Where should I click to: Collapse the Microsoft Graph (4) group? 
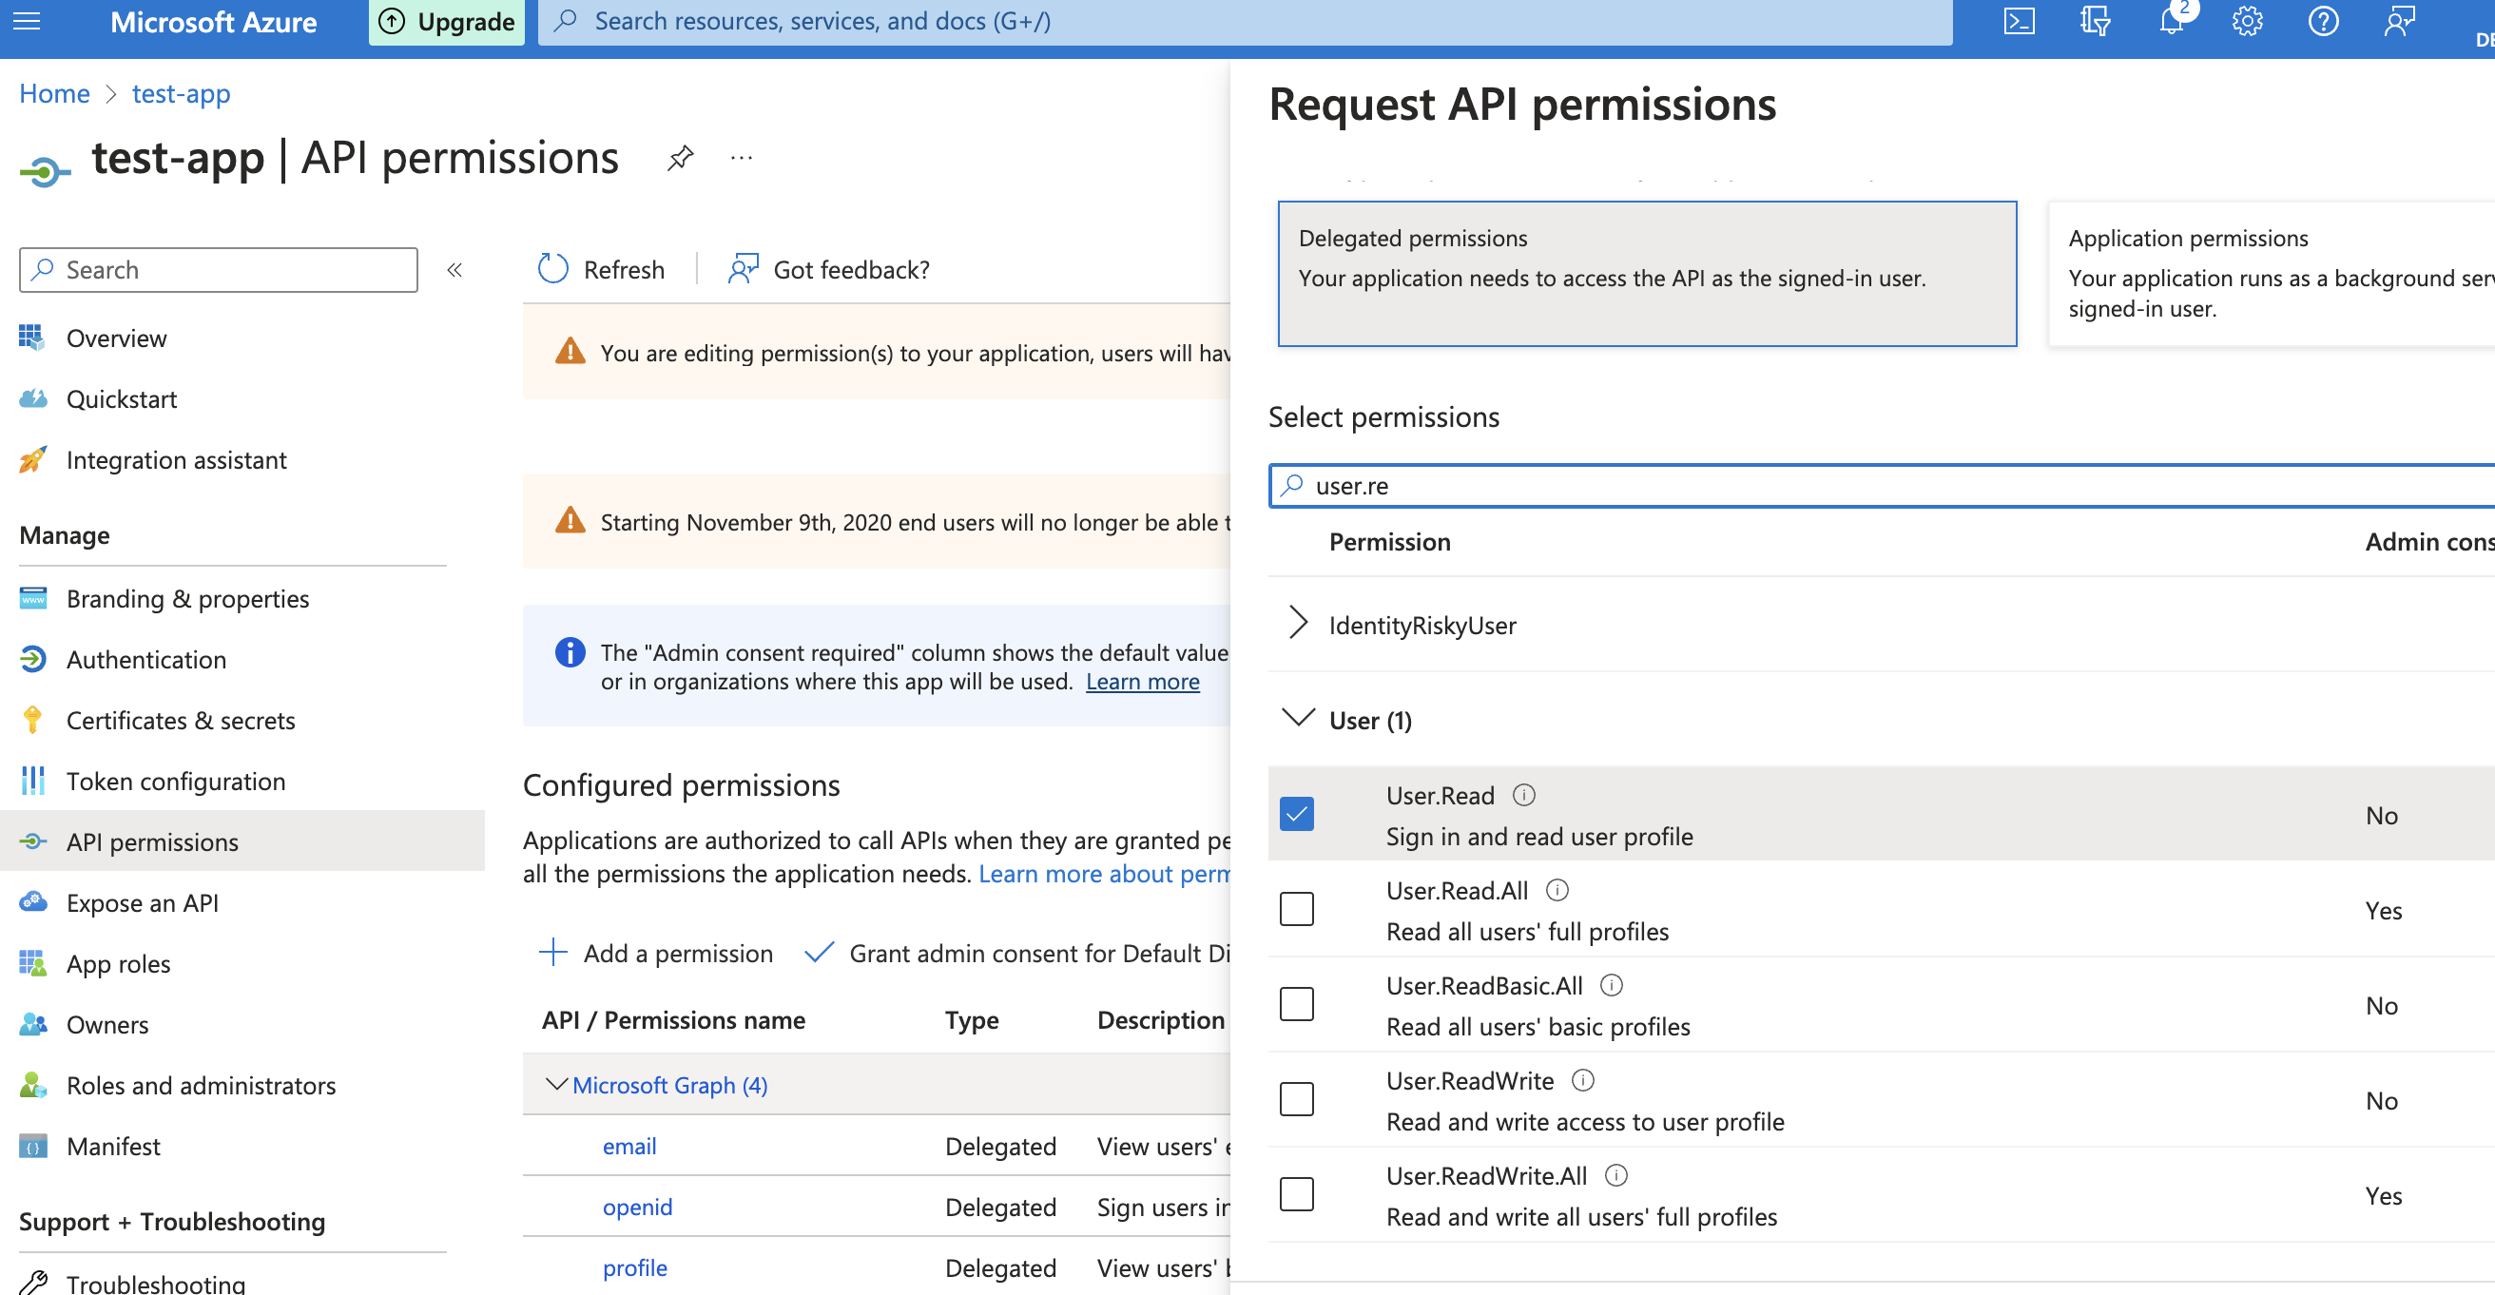coord(557,1084)
